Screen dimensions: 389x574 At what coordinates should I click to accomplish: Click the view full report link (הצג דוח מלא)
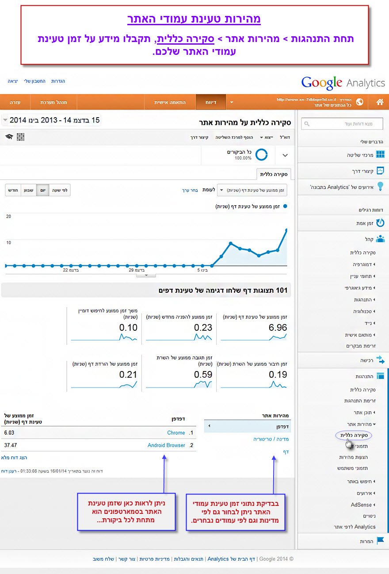tap(14, 458)
